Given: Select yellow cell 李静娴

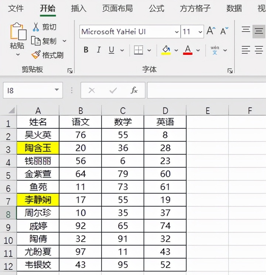Looking at the screenshot, I should [38, 200].
